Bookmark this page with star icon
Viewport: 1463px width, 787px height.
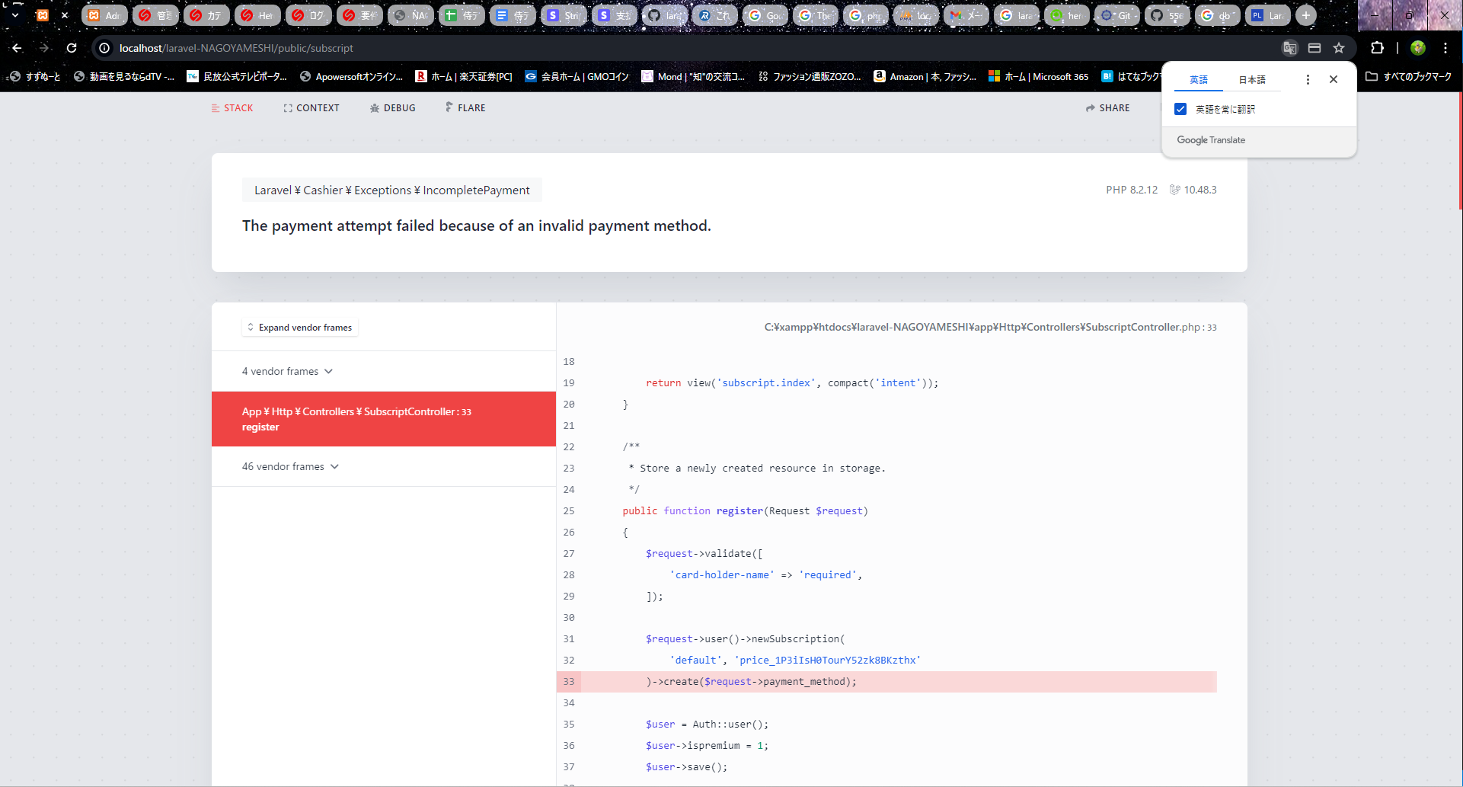[1339, 48]
